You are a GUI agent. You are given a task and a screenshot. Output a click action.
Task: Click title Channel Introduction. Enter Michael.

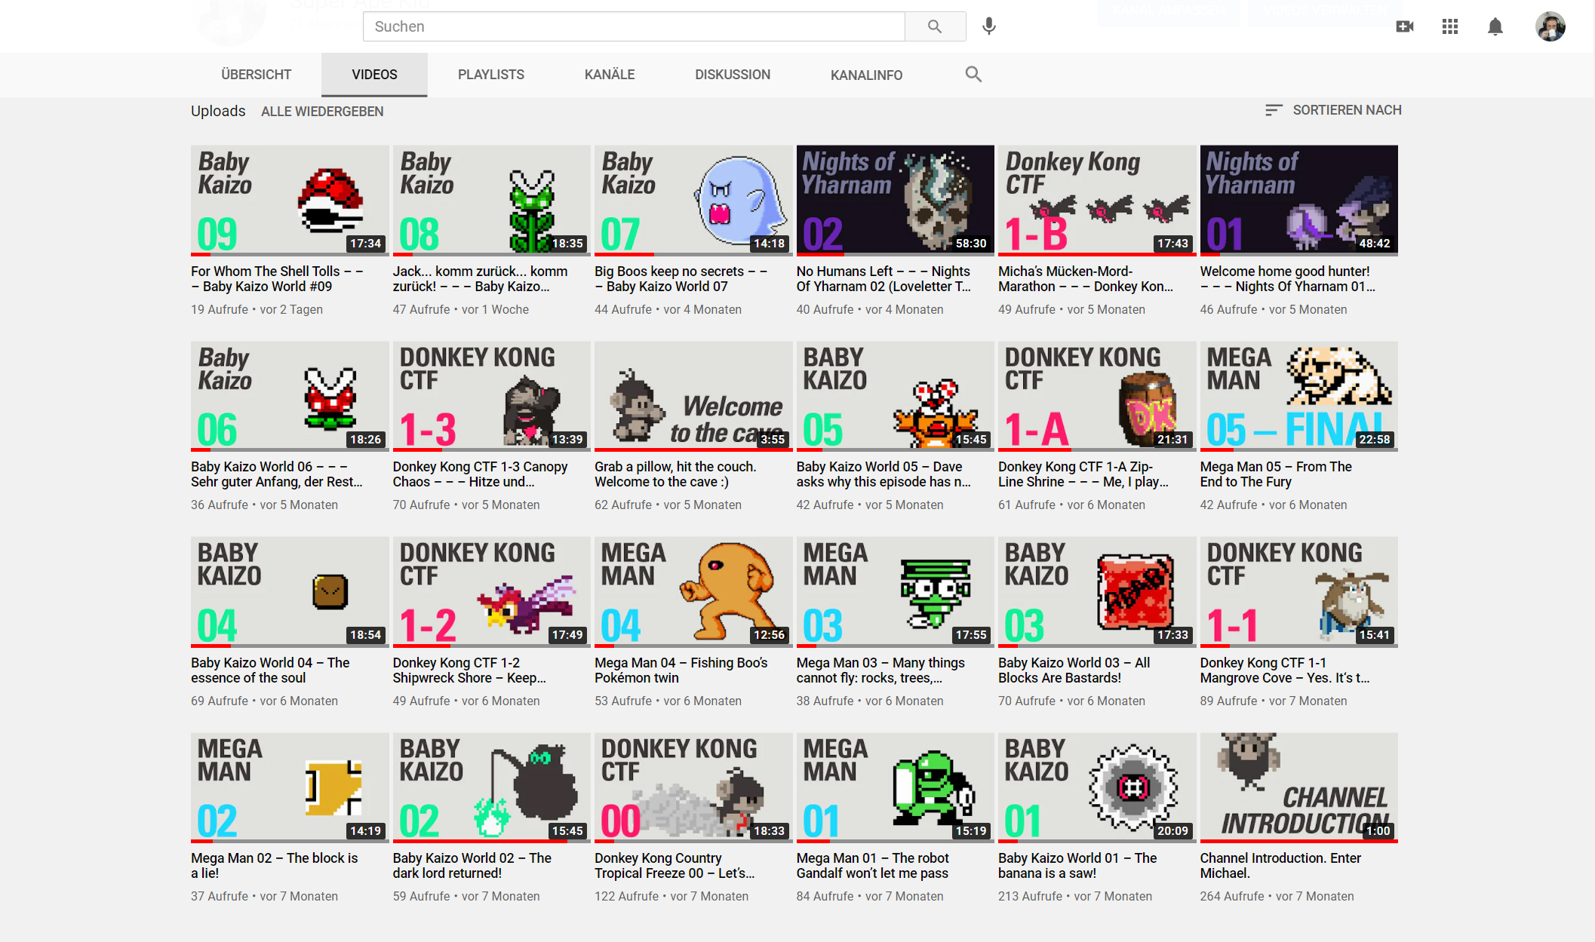(x=1280, y=865)
